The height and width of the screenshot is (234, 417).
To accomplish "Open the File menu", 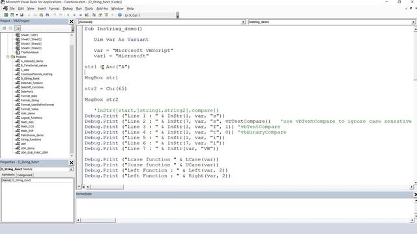I will 12,8.
